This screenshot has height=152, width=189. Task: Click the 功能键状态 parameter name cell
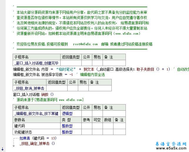click(x=23, y=132)
